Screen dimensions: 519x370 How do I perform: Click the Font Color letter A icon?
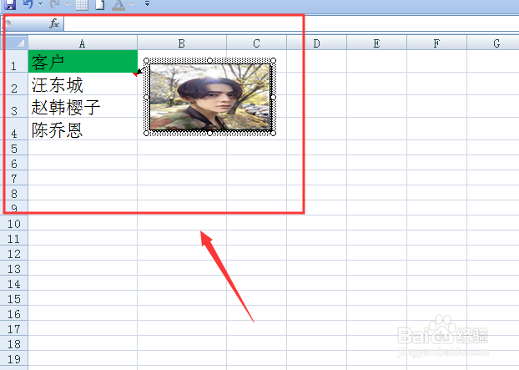[x=118, y=5]
